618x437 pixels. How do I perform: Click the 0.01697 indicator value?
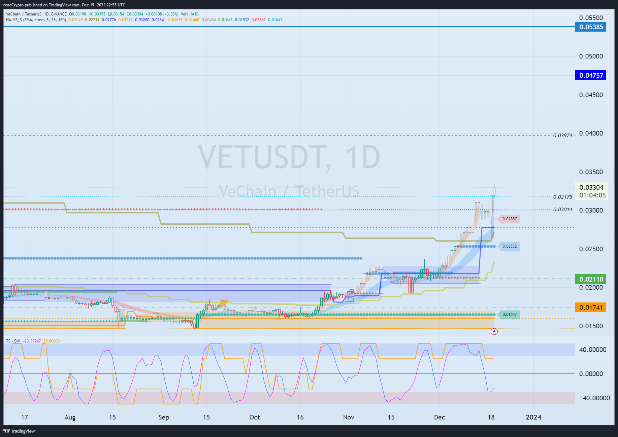175,20
